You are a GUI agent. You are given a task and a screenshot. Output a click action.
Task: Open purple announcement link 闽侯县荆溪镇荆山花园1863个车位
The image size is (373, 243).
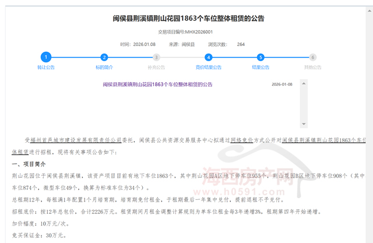157,84
